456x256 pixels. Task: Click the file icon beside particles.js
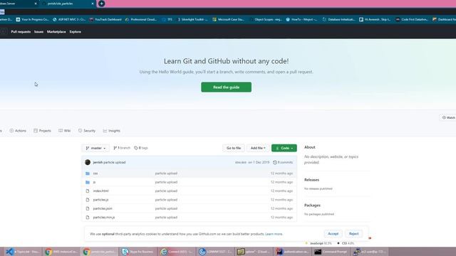88,200
